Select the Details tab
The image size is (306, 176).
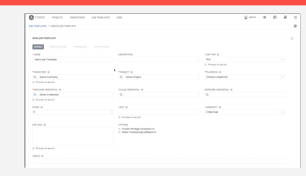pos(38,47)
